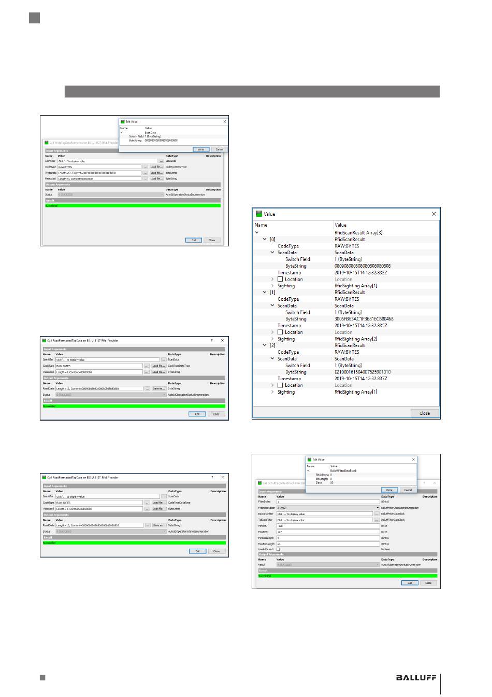492x697 pixels.
Task: Click the green Succeeded result bar in SetFilter
Action: click(348, 576)
